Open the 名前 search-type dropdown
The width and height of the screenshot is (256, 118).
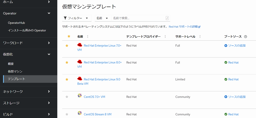(103, 18)
